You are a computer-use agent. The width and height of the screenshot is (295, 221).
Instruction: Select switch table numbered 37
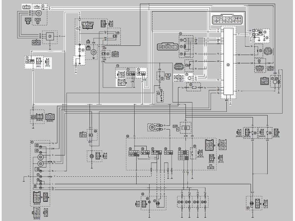pos(156,153)
